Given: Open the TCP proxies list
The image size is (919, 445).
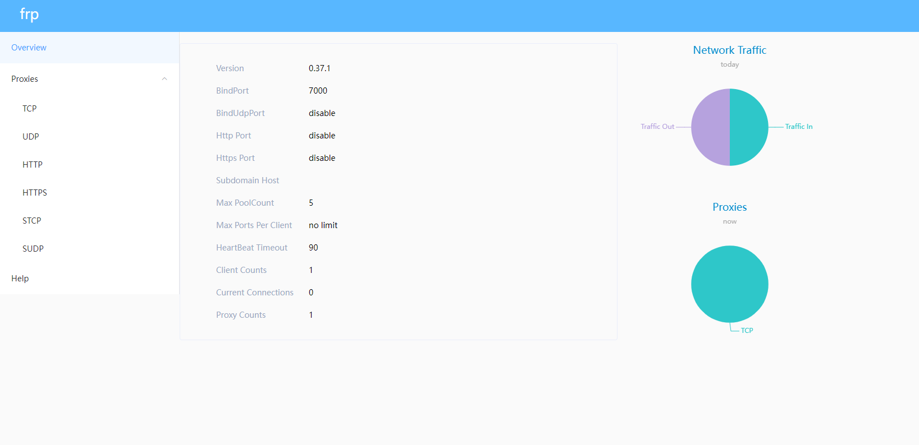Looking at the screenshot, I should click(89, 109).
